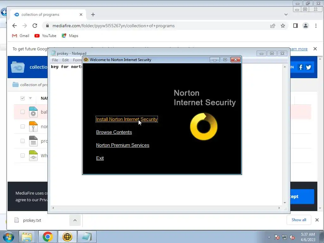The height and width of the screenshot is (243, 324).
Task: Open Norton Premium Services link
Action: click(x=122, y=145)
